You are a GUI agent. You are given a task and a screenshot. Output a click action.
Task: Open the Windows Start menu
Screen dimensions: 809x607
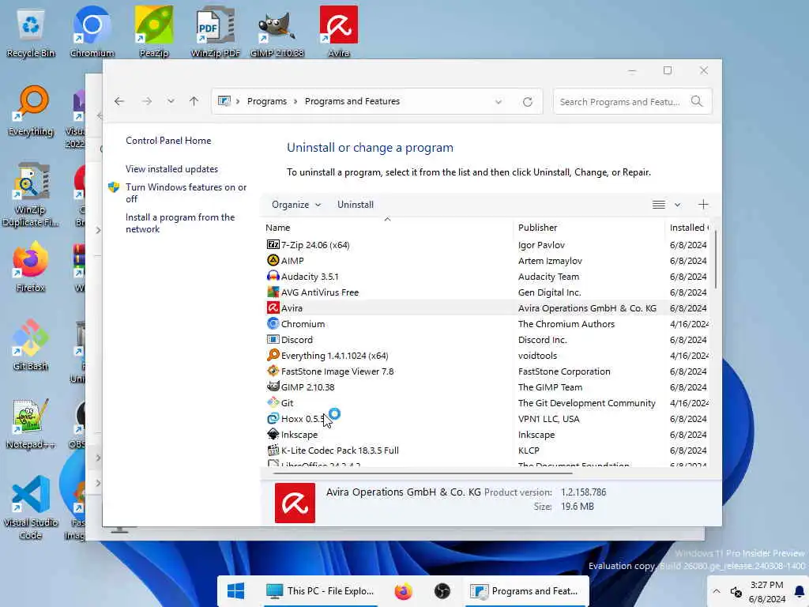coord(235,591)
